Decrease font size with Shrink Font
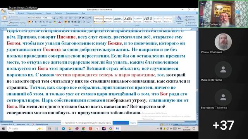The width and height of the screenshot is (248, 139). [57, 18]
